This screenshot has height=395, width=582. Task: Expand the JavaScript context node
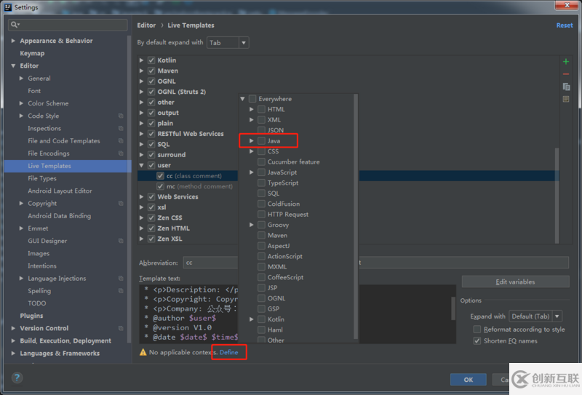pyautogui.click(x=251, y=172)
